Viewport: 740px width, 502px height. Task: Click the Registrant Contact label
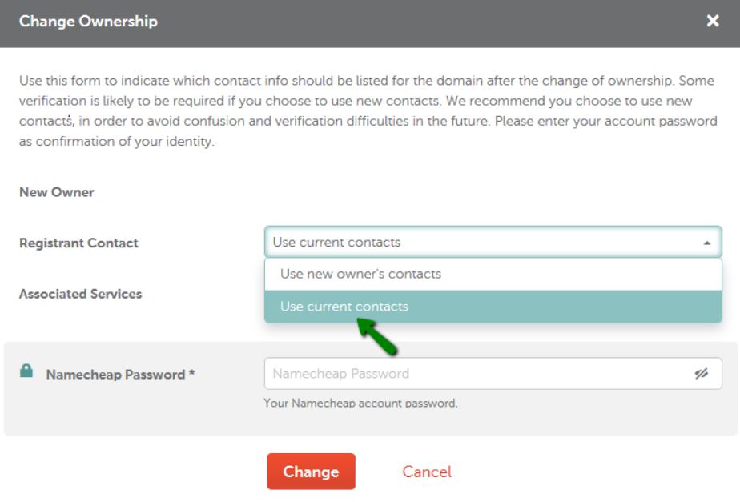[x=78, y=243]
